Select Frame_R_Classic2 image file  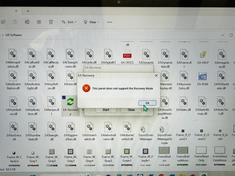point(202,135)
